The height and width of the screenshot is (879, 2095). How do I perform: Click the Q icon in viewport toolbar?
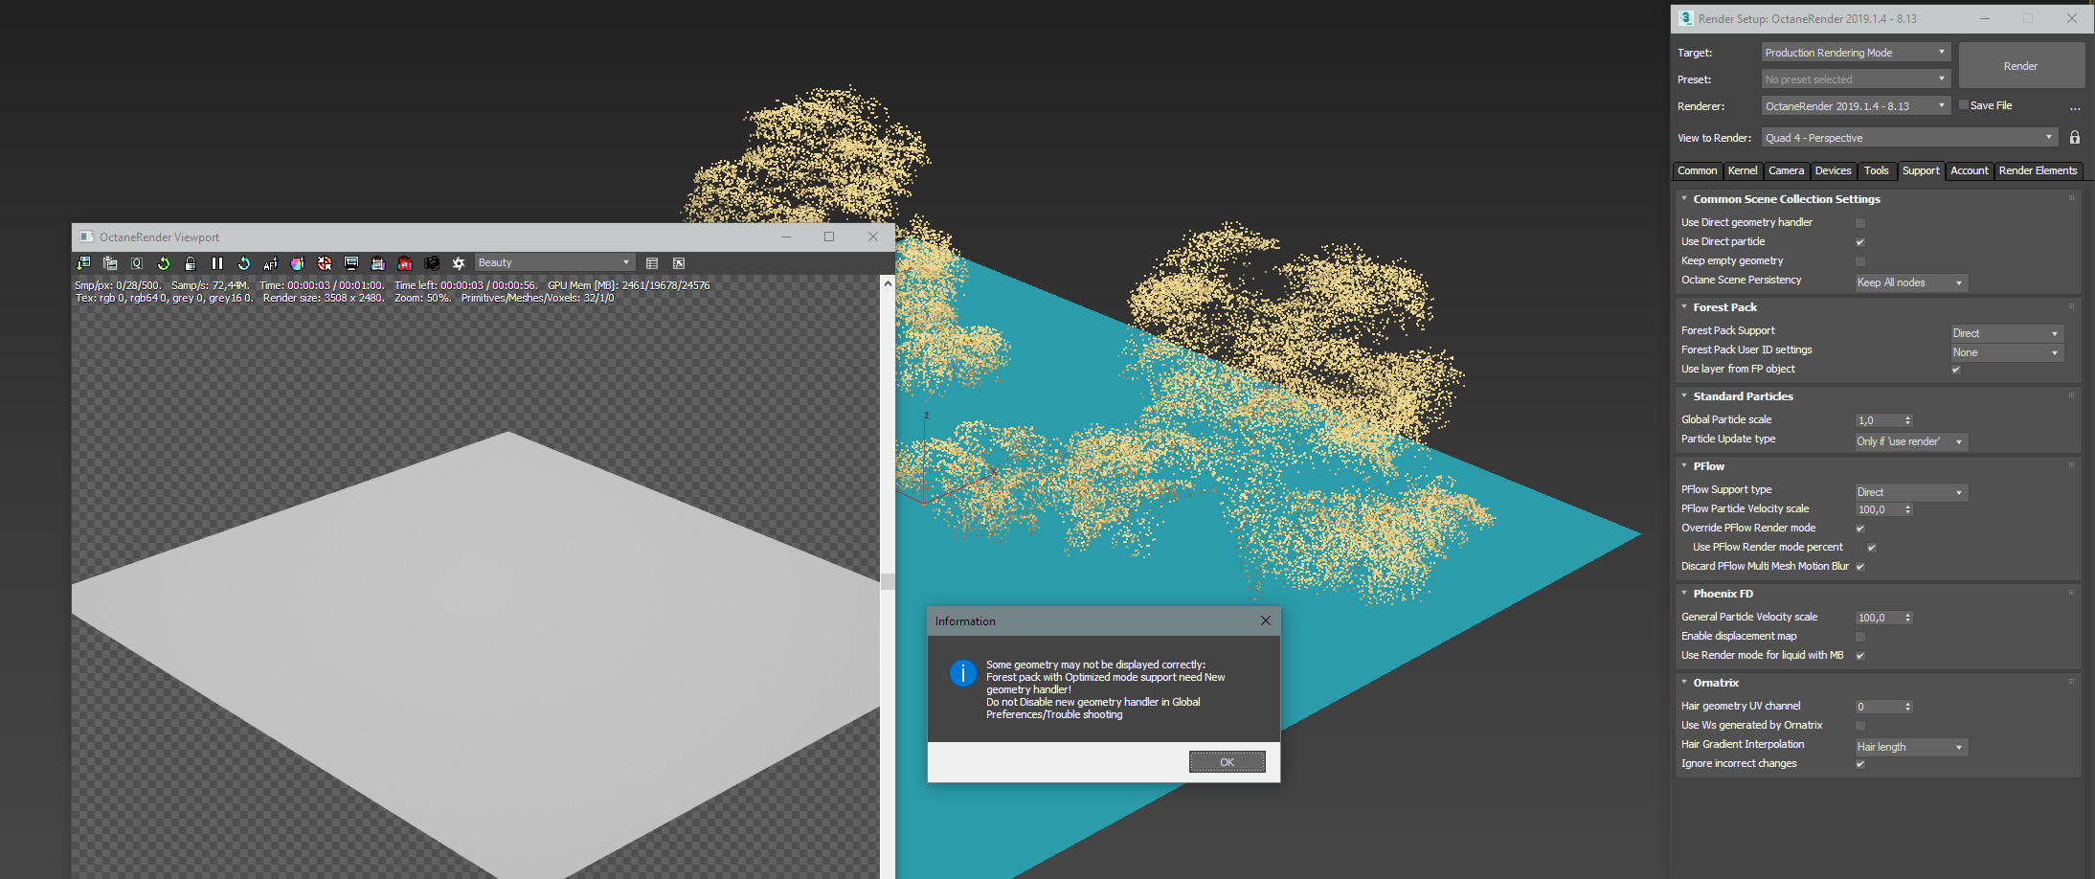click(137, 263)
